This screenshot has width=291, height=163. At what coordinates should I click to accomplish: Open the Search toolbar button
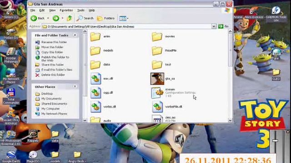pyautogui.click(x=85, y=18)
